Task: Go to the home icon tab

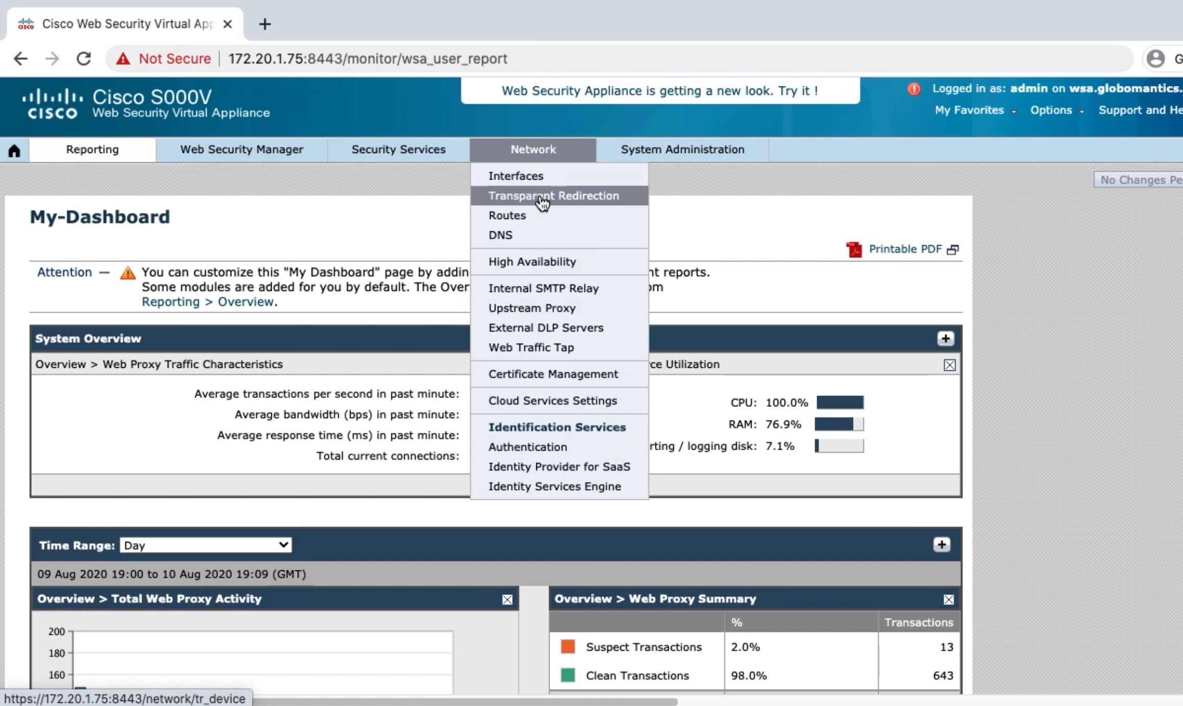Action: pyautogui.click(x=14, y=150)
